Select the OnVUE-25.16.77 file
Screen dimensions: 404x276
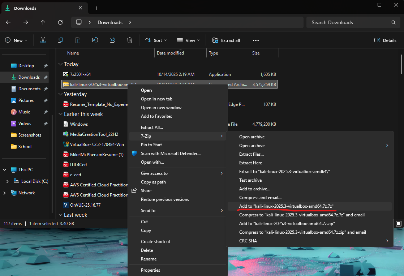(82, 205)
